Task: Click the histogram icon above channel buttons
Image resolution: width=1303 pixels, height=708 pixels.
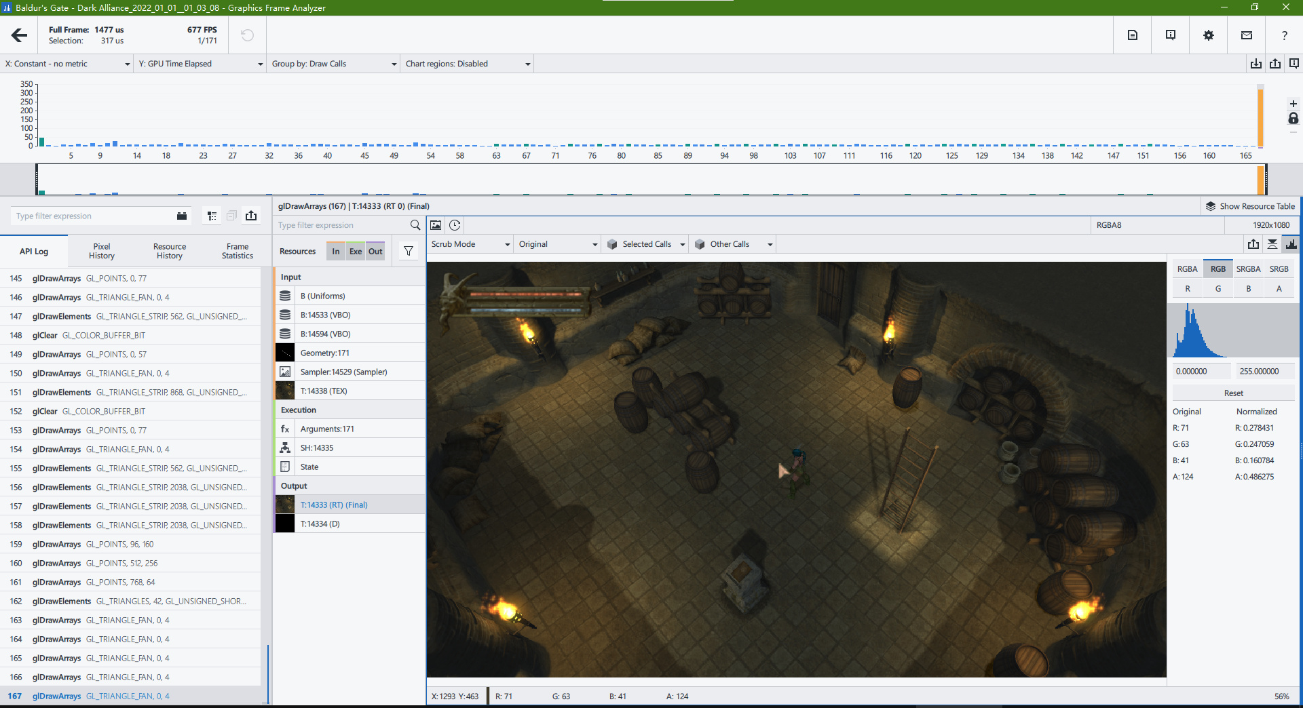Action: tap(1291, 244)
